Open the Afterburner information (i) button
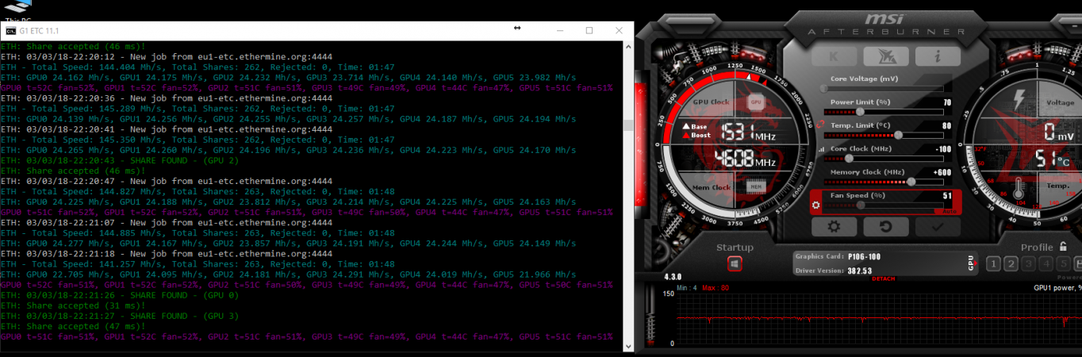Viewport: 1082px width, 357px height. pyautogui.click(x=938, y=56)
